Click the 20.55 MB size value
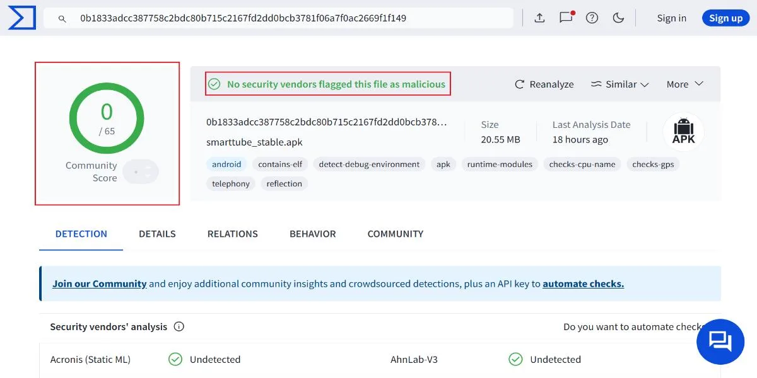The image size is (757, 378). [500, 140]
